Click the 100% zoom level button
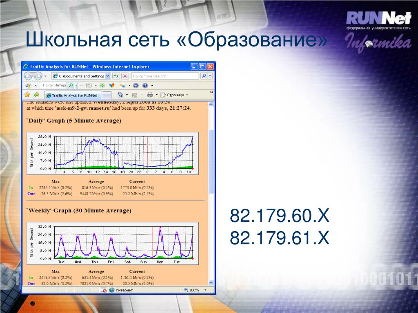Screen dimensions: 418x313 (x=192, y=290)
